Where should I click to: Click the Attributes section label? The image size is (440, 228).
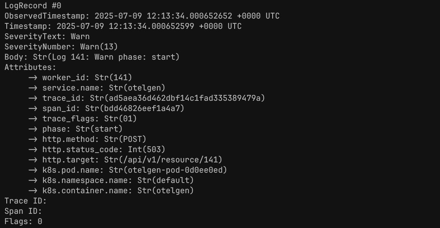coord(30,68)
